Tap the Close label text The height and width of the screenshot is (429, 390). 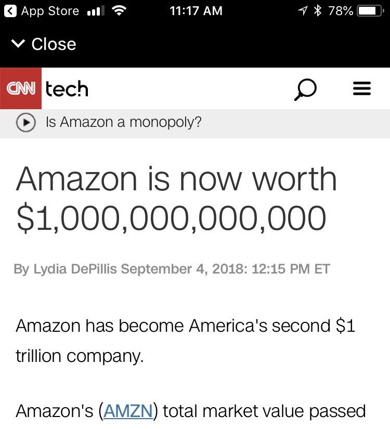click(54, 44)
